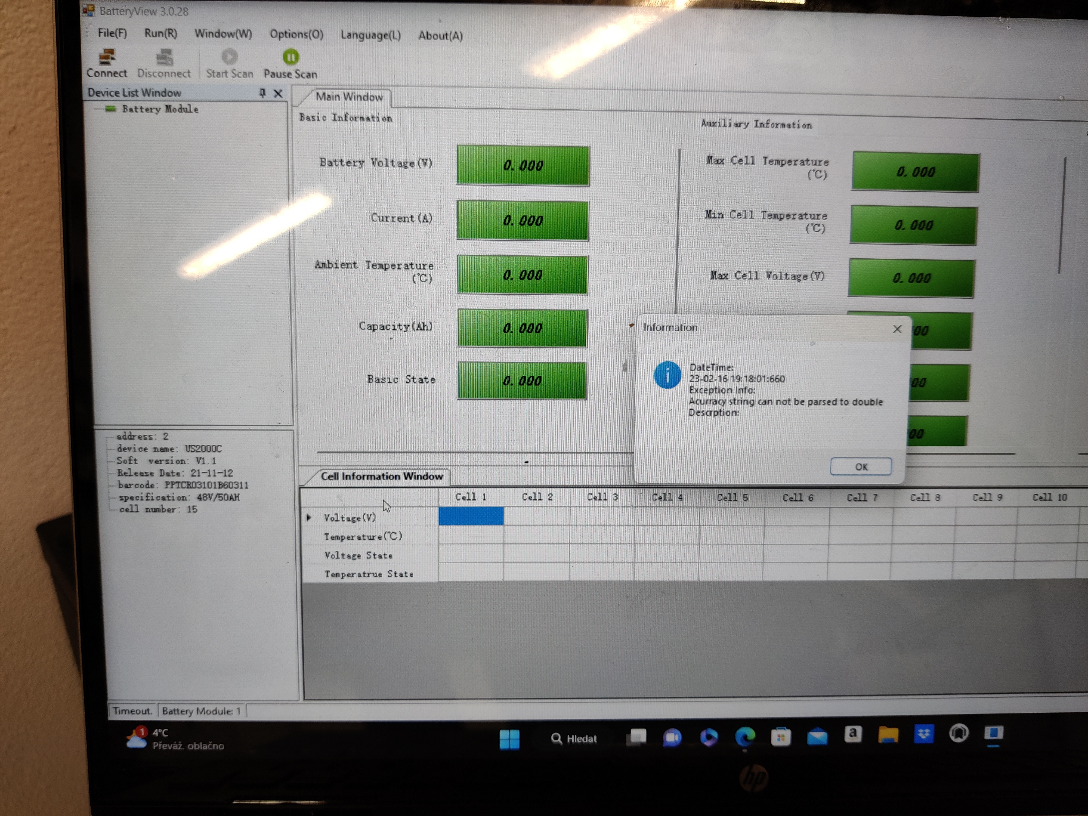Open the Options(O) menu
Image resolution: width=1088 pixels, height=816 pixels.
(296, 35)
